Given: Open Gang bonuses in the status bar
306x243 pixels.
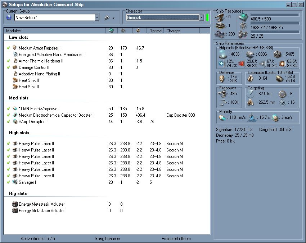Looking at the screenshot, I should [x=107, y=239].
